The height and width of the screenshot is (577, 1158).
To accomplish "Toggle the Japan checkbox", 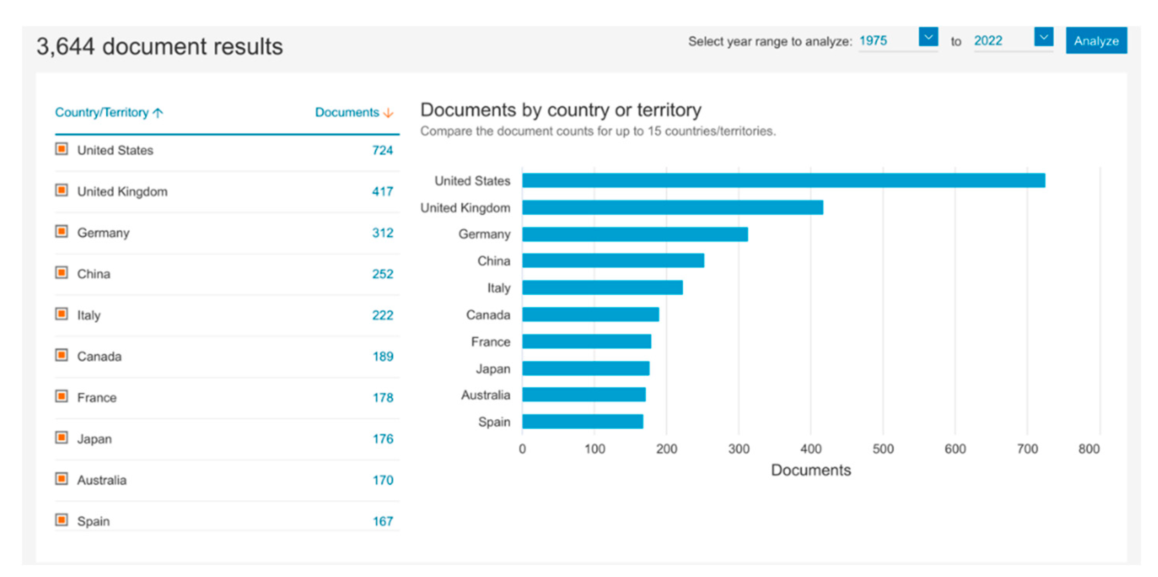I will point(62,438).
